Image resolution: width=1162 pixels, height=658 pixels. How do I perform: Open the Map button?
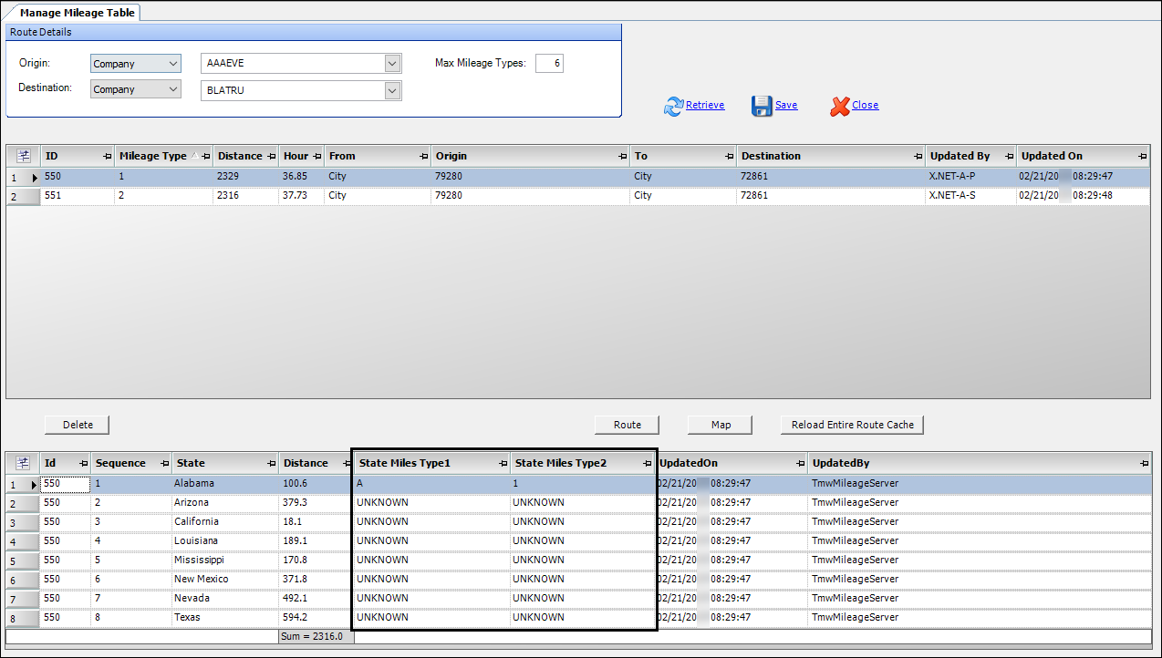pos(721,425)
